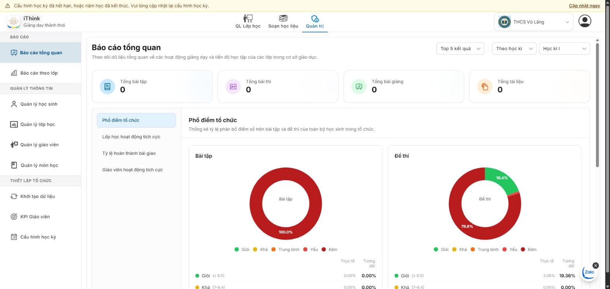The height and width of the screenshot is (289, 610).
Task: Switch to Soạn học liệu tab
Action: 283,22
